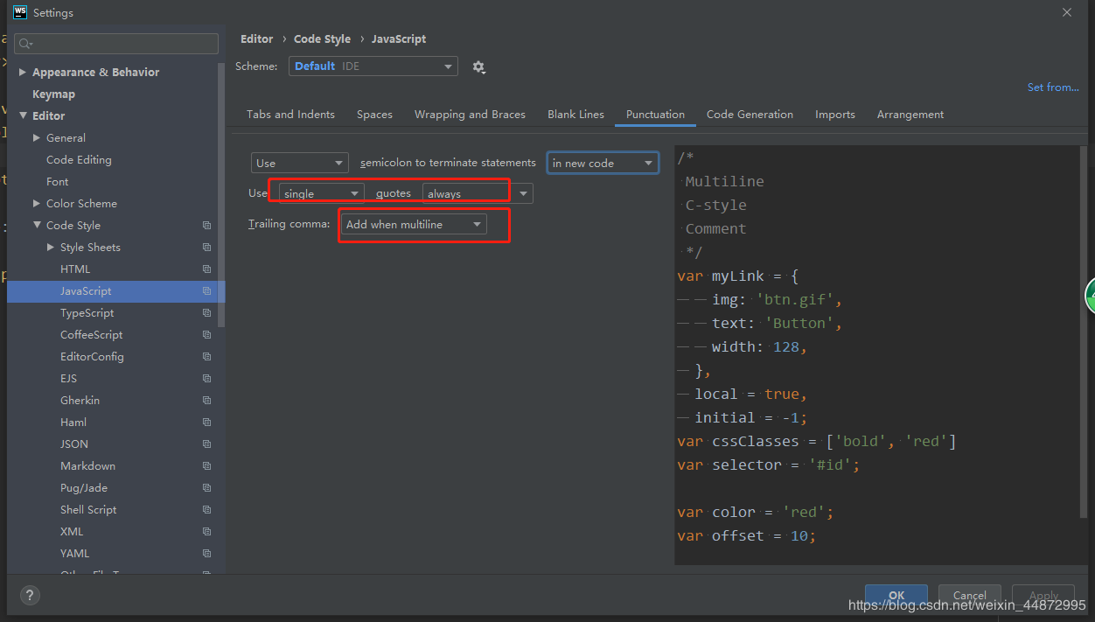Click Editor in the breadcrumb
This screenshot has height=622, width=1095.
[x=257, y=39]
